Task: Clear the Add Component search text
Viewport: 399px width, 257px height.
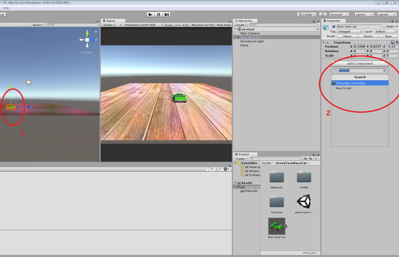Action: click(385, 70)
